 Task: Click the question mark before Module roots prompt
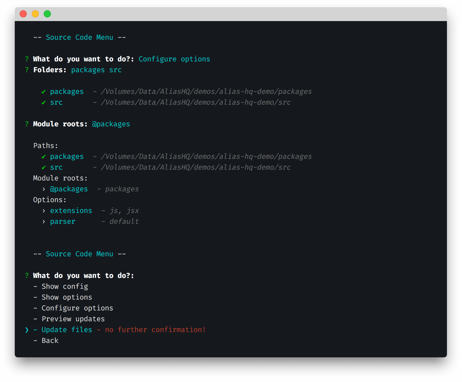point(27,124)
